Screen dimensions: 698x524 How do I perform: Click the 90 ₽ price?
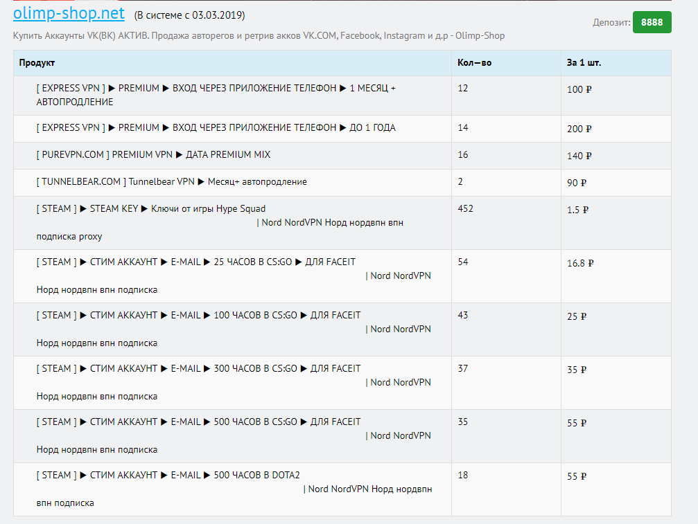click(x=577, y=183)
